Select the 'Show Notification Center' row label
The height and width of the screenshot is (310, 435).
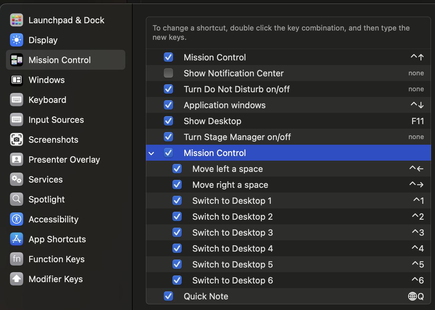[234, 73]
